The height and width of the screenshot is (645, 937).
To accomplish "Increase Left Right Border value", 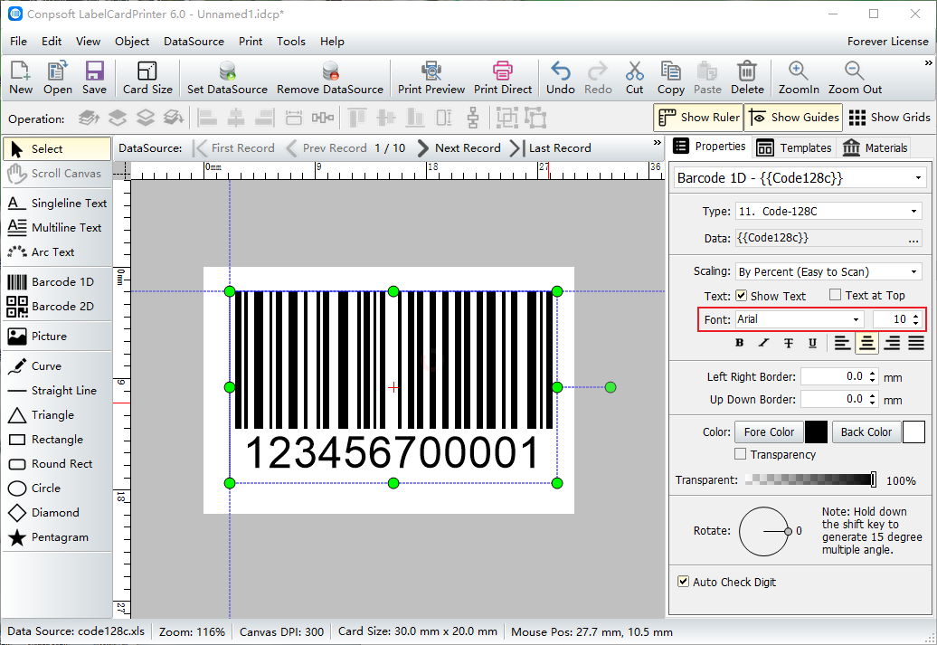I will pos(873,374).
